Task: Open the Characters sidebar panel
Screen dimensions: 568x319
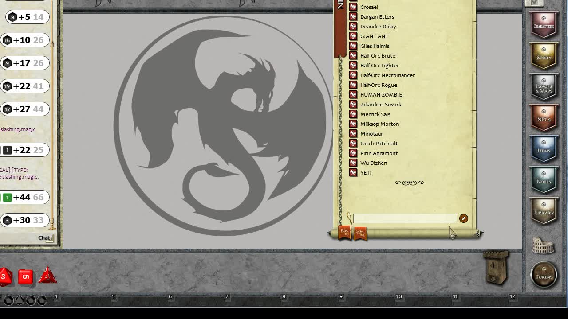Action: 544,23
